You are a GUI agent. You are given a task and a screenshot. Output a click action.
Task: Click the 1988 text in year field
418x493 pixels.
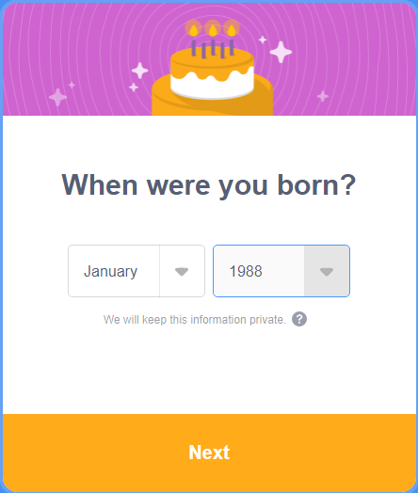(x=246, y=271)
